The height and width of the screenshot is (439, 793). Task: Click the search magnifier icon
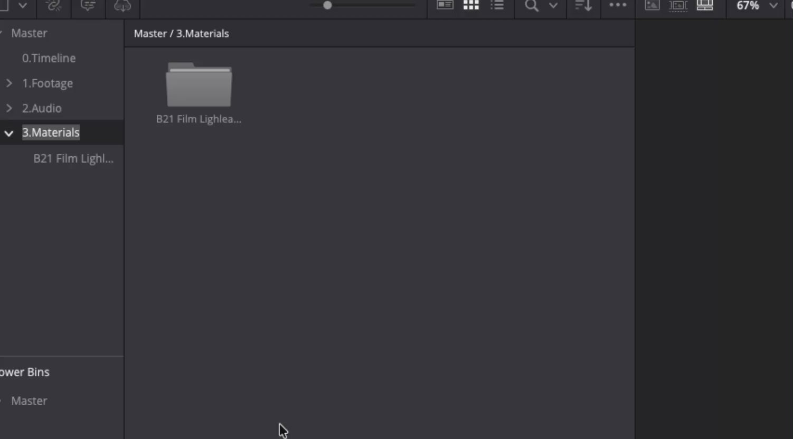click(x=532, y=6)
